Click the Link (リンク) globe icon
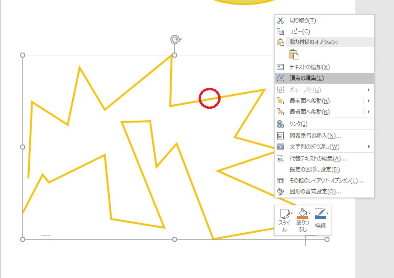Screen dimensions: 394x278 280,123
